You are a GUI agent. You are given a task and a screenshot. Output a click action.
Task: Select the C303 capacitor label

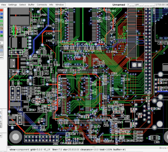click(x=139, y=114)
